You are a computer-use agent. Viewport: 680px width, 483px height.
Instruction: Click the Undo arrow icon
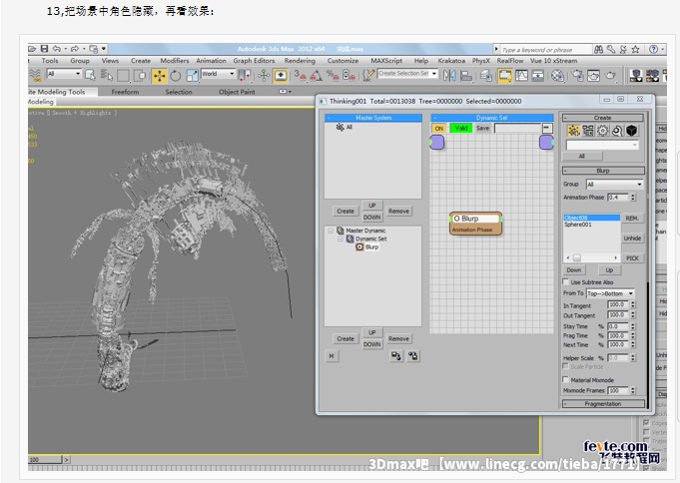(x=57, y=49)
